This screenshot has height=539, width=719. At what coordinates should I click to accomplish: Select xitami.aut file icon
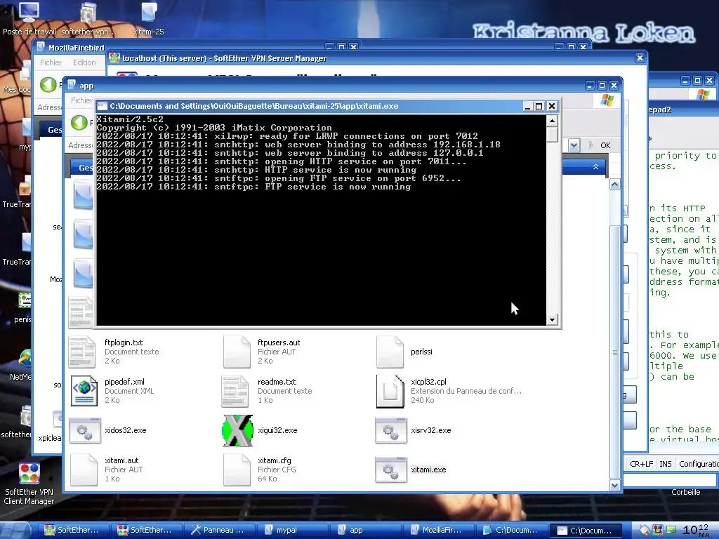point(84,470)
